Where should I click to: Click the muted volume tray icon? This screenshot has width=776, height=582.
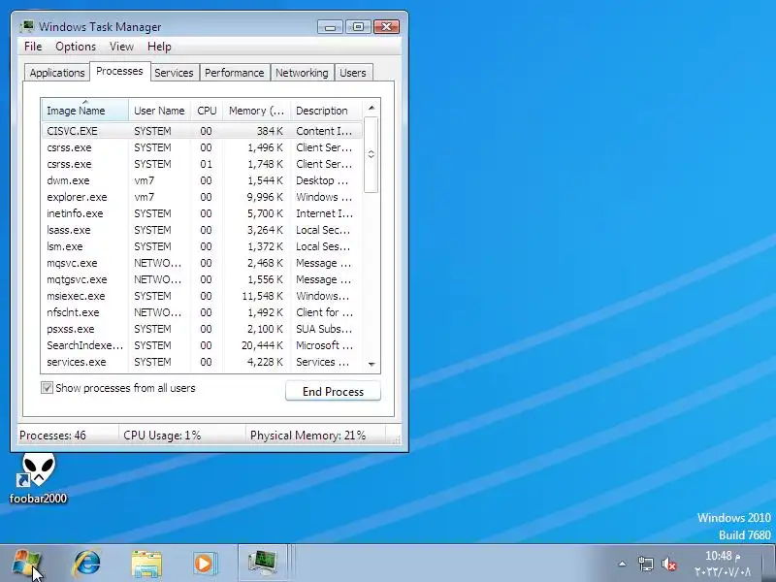pyautogui.click(x=668, y=564)
